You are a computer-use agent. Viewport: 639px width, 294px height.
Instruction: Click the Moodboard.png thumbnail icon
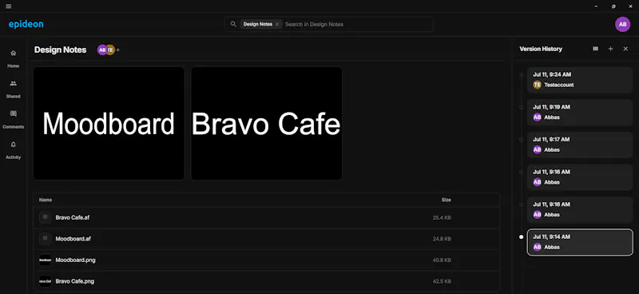click(46, 260)
